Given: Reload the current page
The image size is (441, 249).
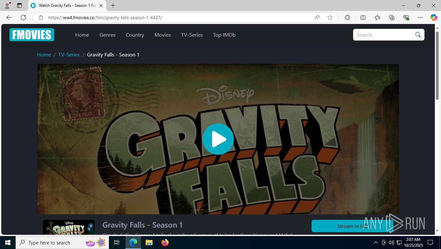Looking at the screenshot, I should point(23,18).
